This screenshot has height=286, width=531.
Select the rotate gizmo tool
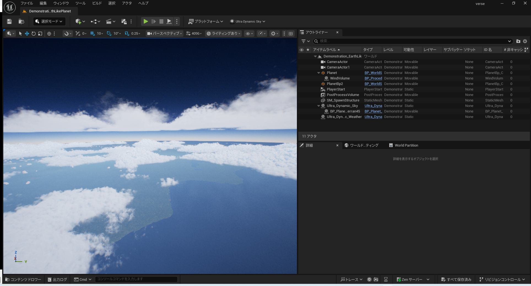(x=34, y=34)
